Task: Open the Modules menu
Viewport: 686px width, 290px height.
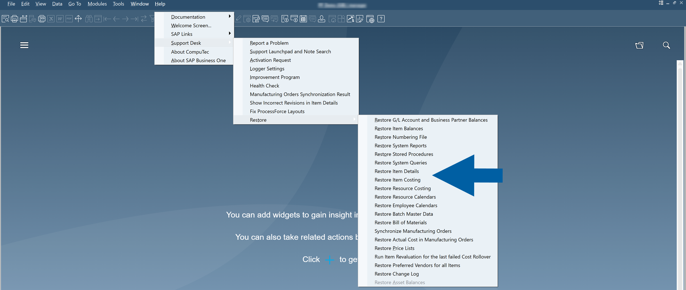Action: (97, 4)
